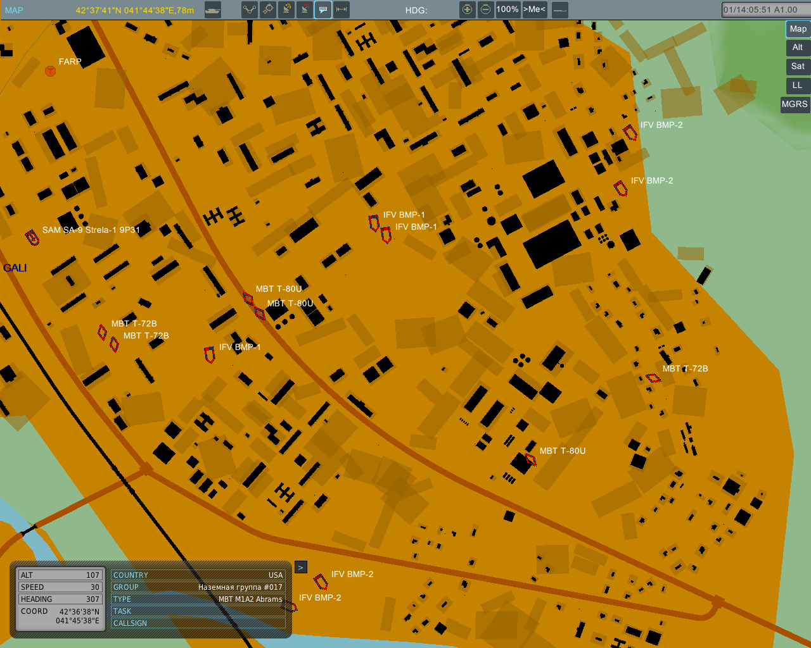Screen dimensions: 811x648
Task: Select the FARP orange map marker
Action: coord(50,71)
